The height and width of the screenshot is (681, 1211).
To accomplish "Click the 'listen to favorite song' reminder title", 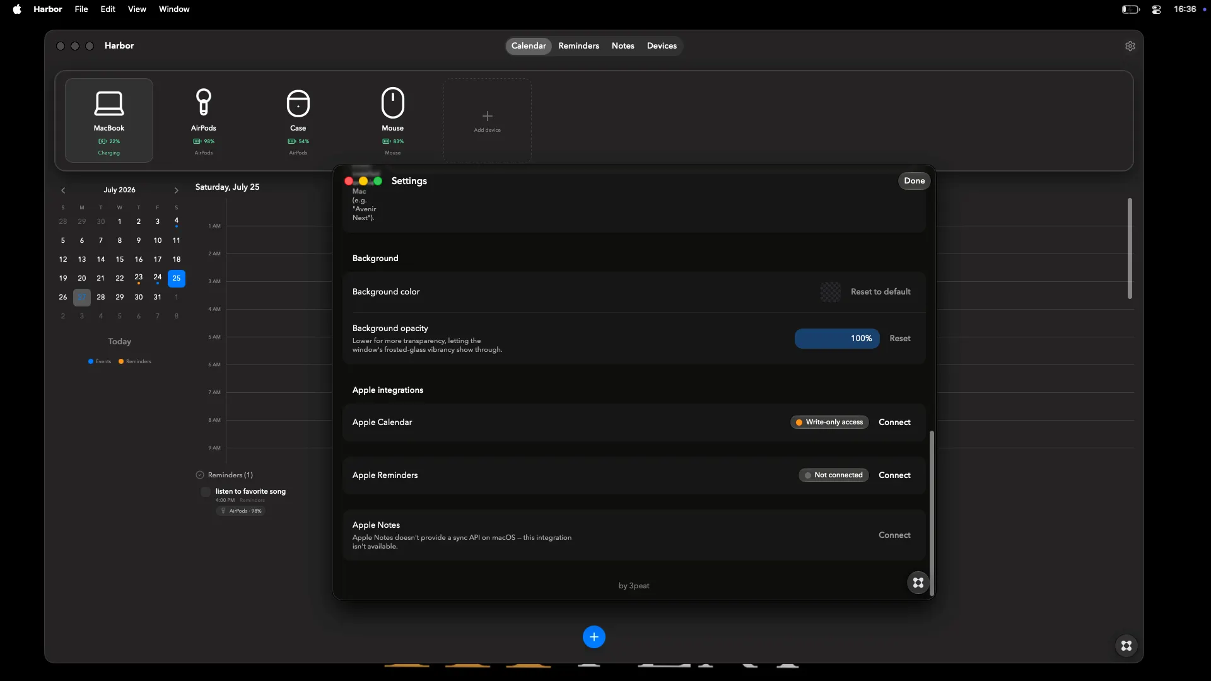I will pyautogui.click(x=250, y=491).
